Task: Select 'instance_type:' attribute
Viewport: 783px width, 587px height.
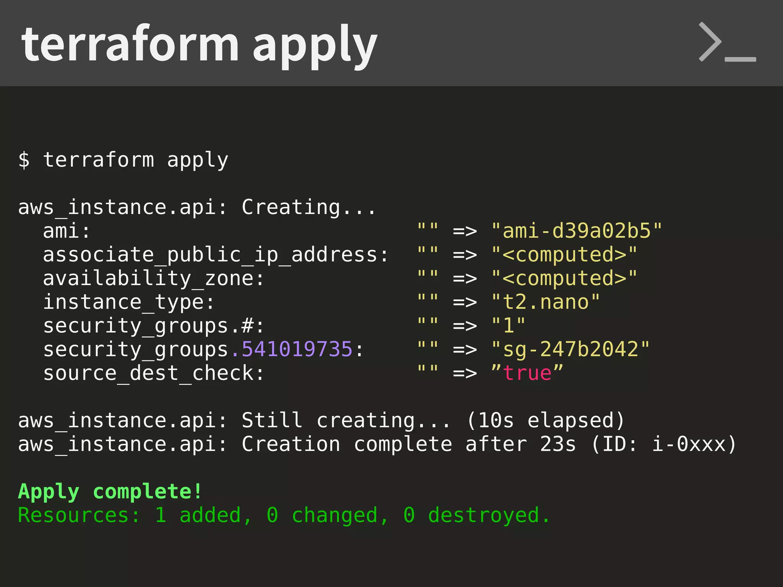Action: [128, 302]
